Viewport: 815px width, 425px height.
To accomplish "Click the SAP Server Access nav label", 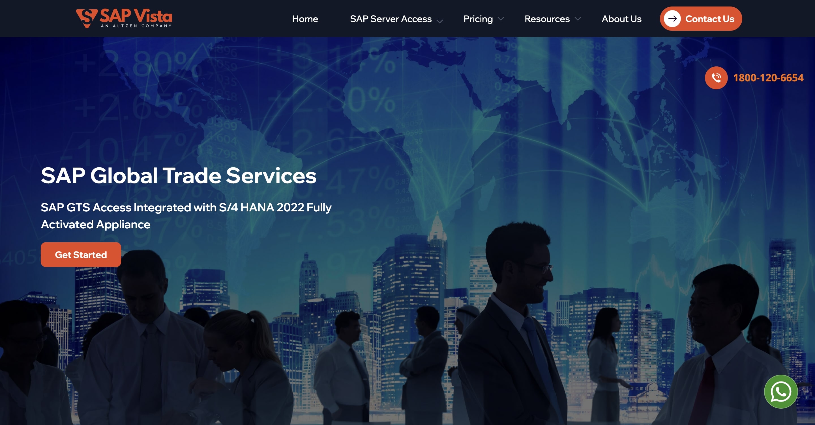I will 390,19.
